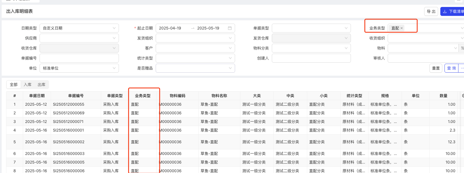Click the 中类 column header
464x173 pixels.
[290, 96]
